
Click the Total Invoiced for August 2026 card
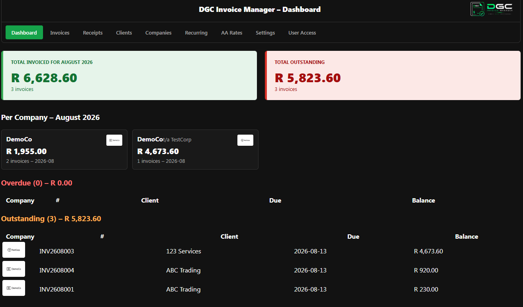pyautogui.click(x=129, y=75)
